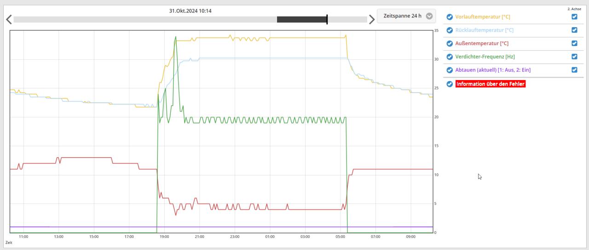
Task: Click the date 31.Okt.2024 10:14 text
Action: [x=191, y=11]
